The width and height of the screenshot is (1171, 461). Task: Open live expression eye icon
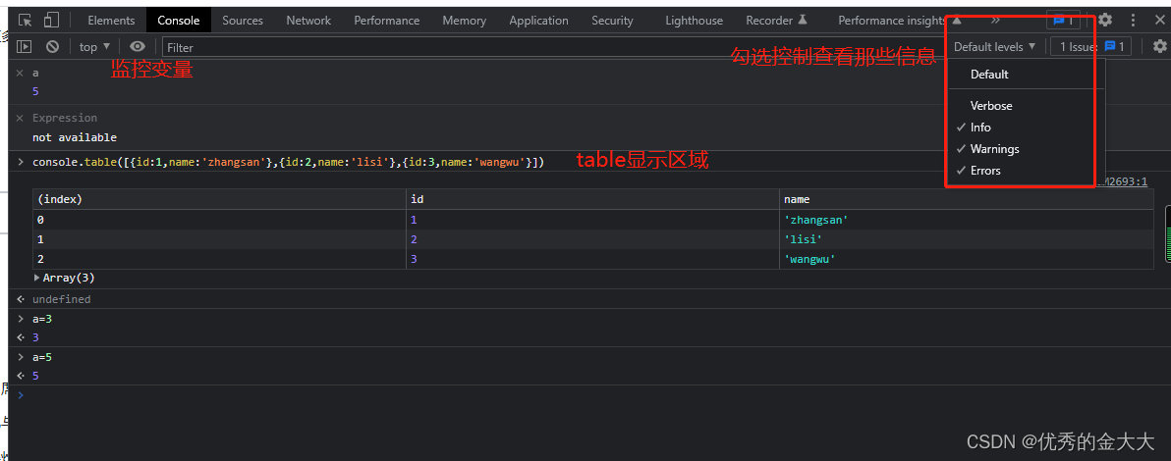(x=137, y=46)
